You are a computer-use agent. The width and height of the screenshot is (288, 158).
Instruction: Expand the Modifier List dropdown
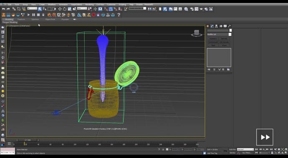219,35
